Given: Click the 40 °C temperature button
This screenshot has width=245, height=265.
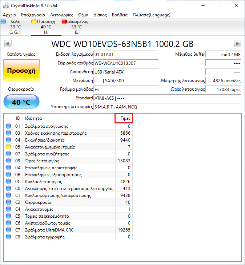Looking at the screenshot, I should (21, 102).
